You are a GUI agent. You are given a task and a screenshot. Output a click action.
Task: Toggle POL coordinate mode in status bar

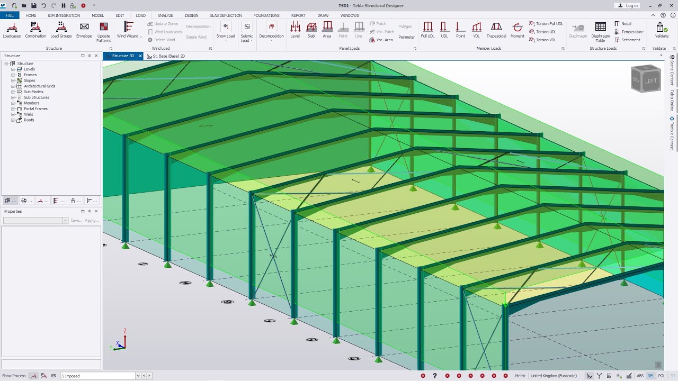pyautogui.click(x=661, y=376)
